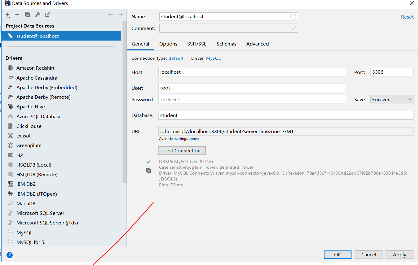This screenshot has width=418, height=265.
Task: Open the Advanced tab
Action: [257, 44]
